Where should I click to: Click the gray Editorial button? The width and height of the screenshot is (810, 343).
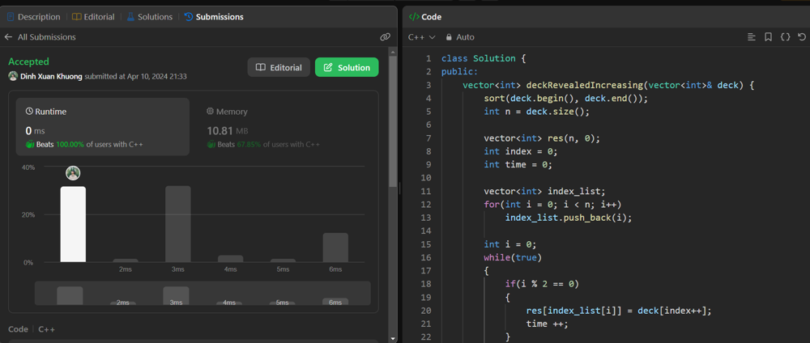[279, 68]
